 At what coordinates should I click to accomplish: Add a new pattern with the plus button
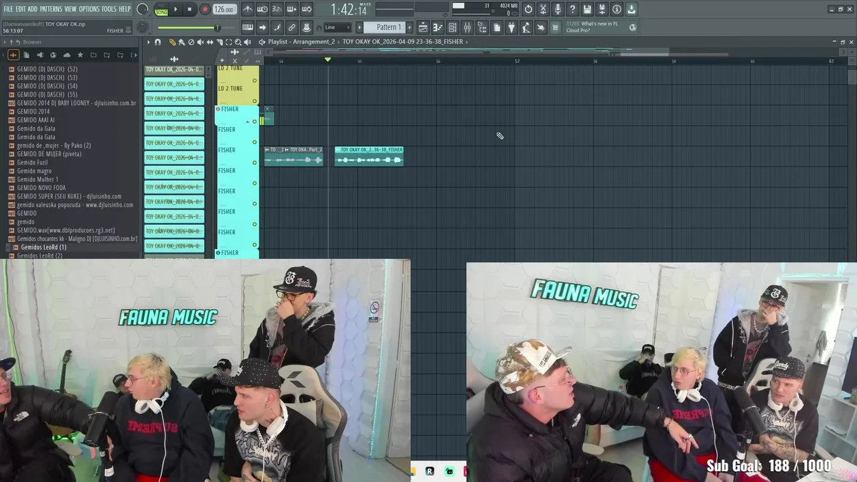pyautogui.click(x=409, y=27)
